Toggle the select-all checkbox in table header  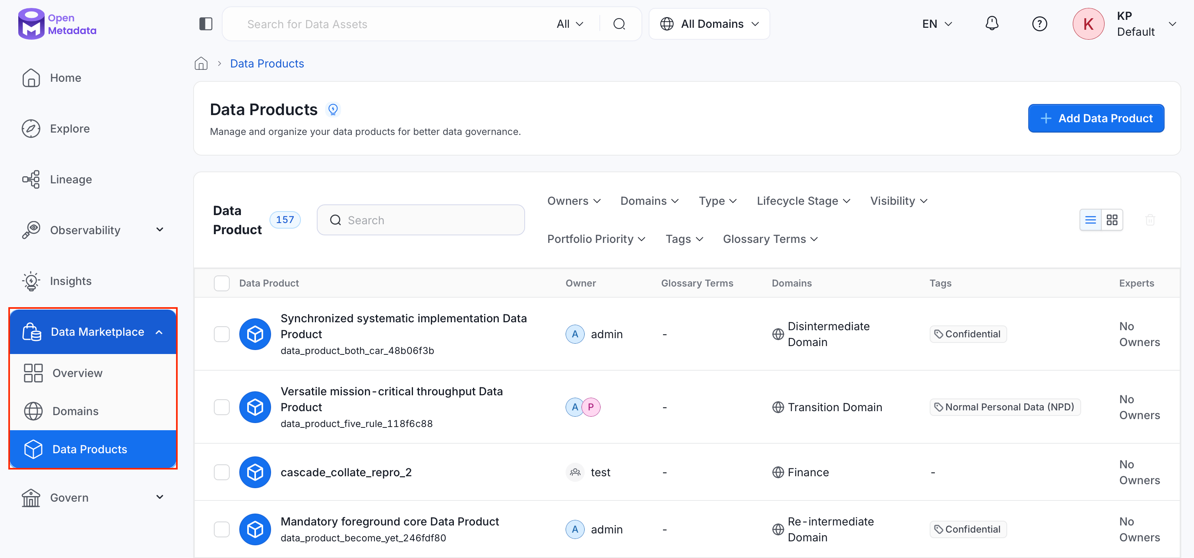click(221, 283)
